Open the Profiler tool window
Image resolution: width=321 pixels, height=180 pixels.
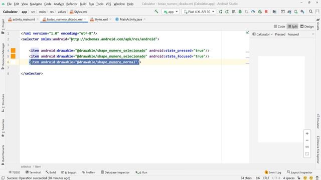[x=88, y=172]
